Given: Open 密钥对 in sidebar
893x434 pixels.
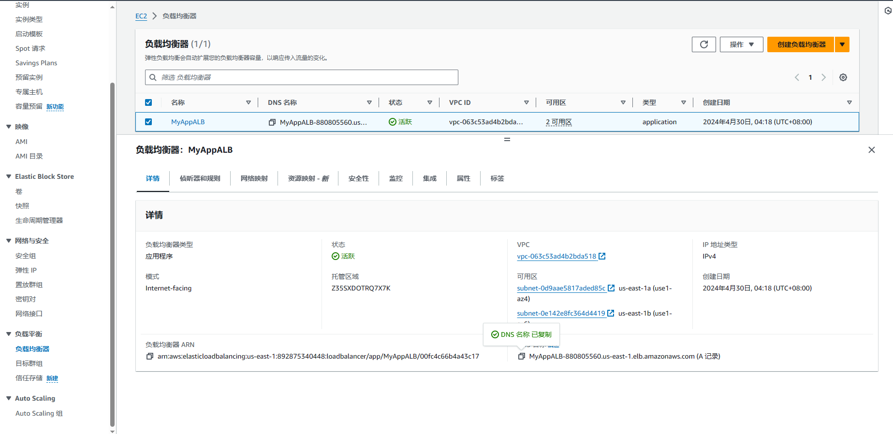Looking at the screenshot, I should (x=26, y=299).
